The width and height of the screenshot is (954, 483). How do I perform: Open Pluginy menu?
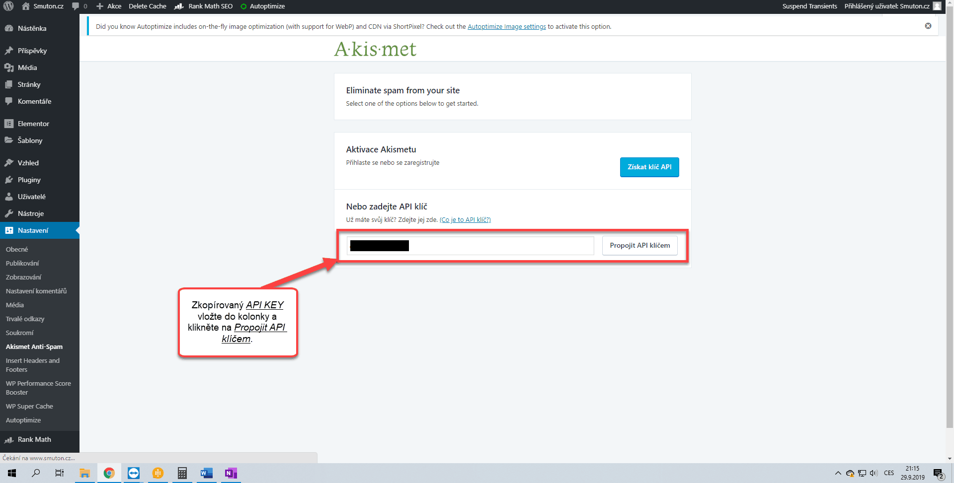coord(40,180)
